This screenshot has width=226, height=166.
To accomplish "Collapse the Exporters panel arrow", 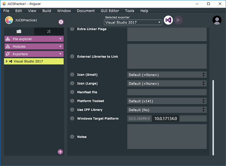I will tap(60, 54).
